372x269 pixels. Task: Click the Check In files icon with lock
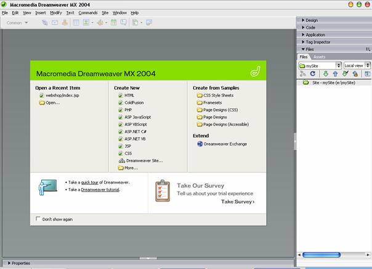click(x=355, y=74)
